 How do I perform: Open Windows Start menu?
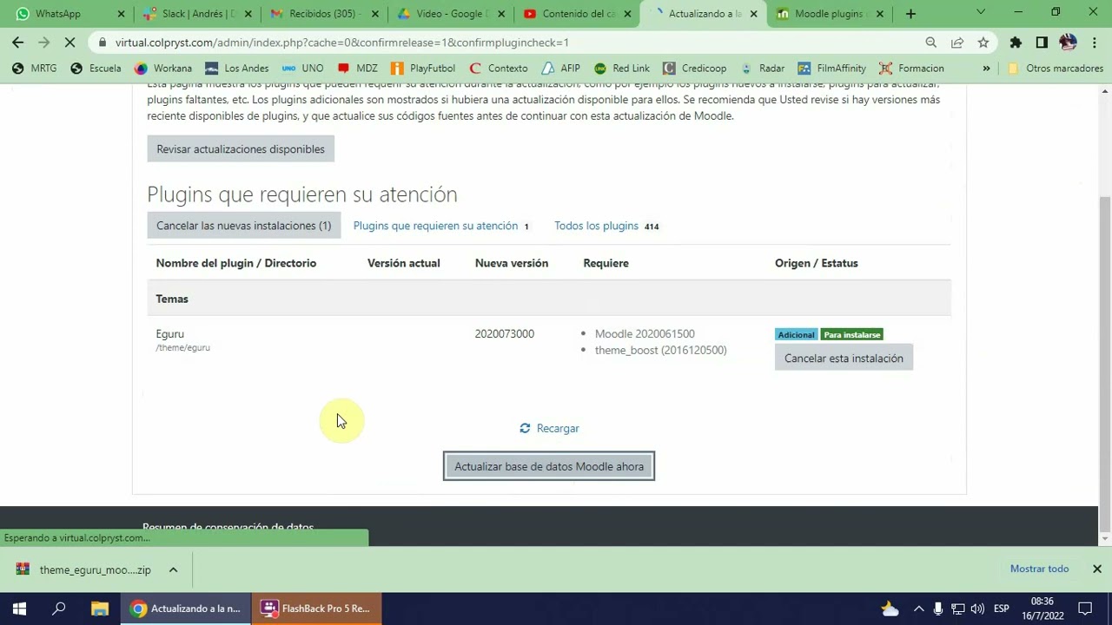point(19,609)
